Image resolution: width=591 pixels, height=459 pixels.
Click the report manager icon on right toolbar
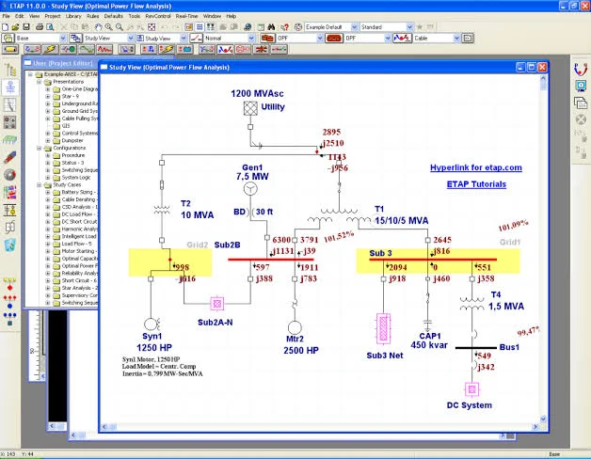581,103
